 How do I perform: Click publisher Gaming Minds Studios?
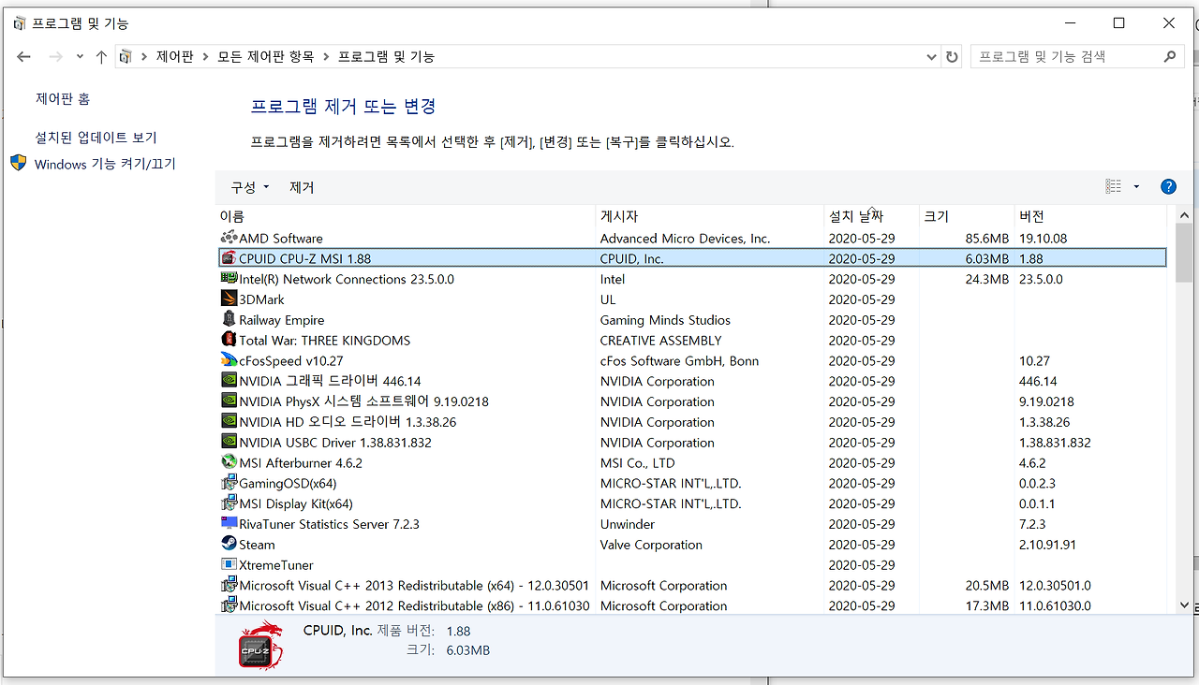click(x=665, y=320)
